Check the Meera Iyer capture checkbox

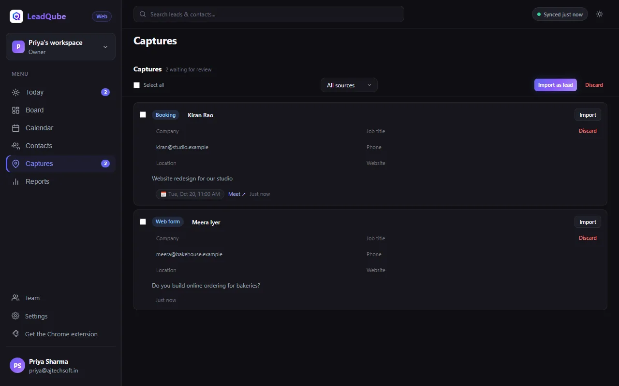point(143,221)
